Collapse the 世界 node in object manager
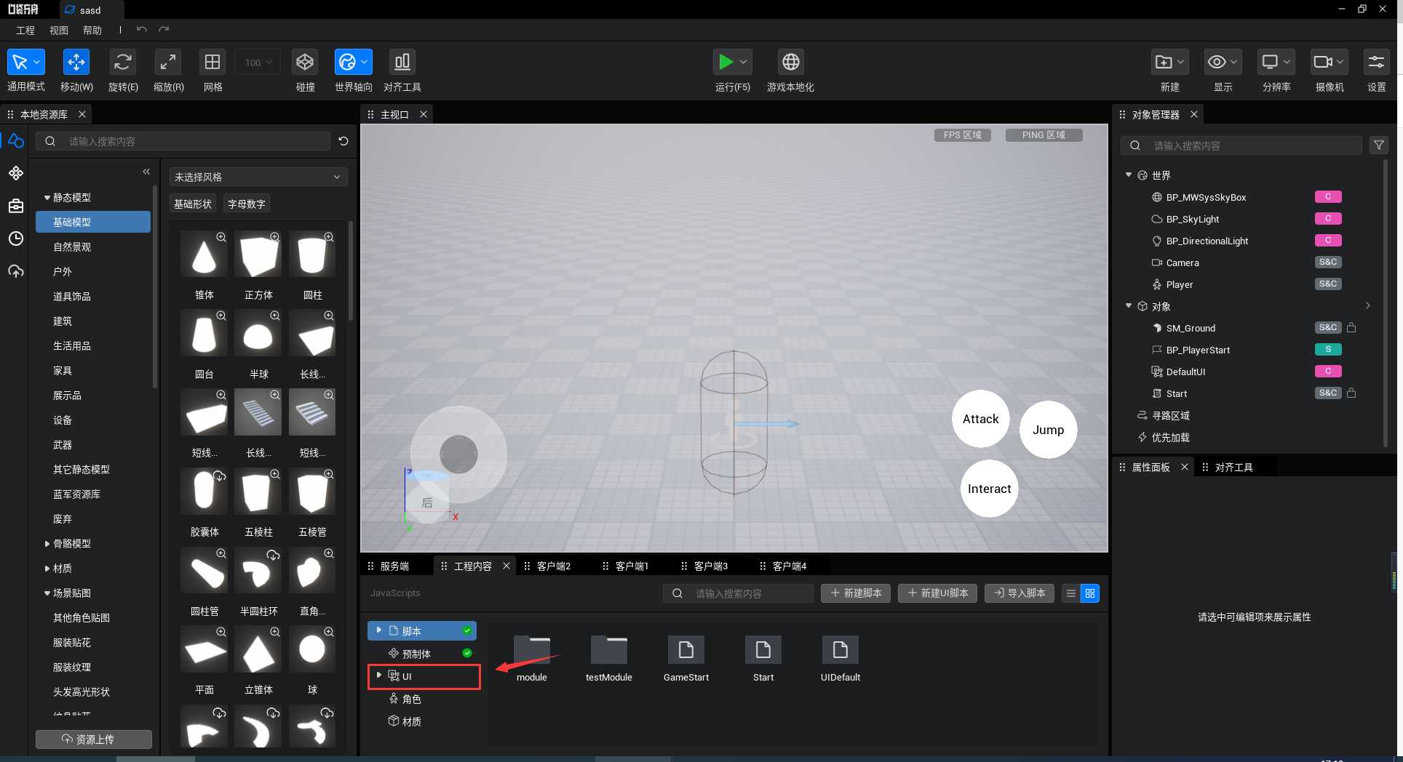This screenshot has height=762, width=1403. 1129,175
